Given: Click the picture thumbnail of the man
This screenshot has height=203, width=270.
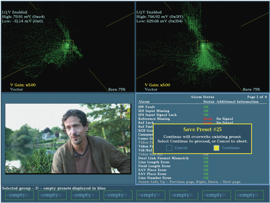Looking at the screenshot, I should click(x=68, y=139).
